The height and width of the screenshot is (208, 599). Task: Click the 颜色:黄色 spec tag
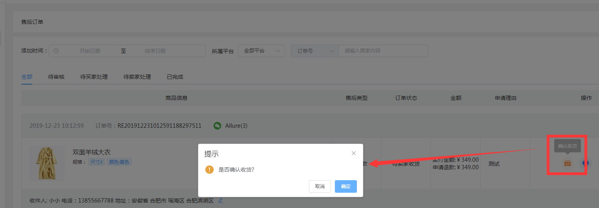click(119, 162)
